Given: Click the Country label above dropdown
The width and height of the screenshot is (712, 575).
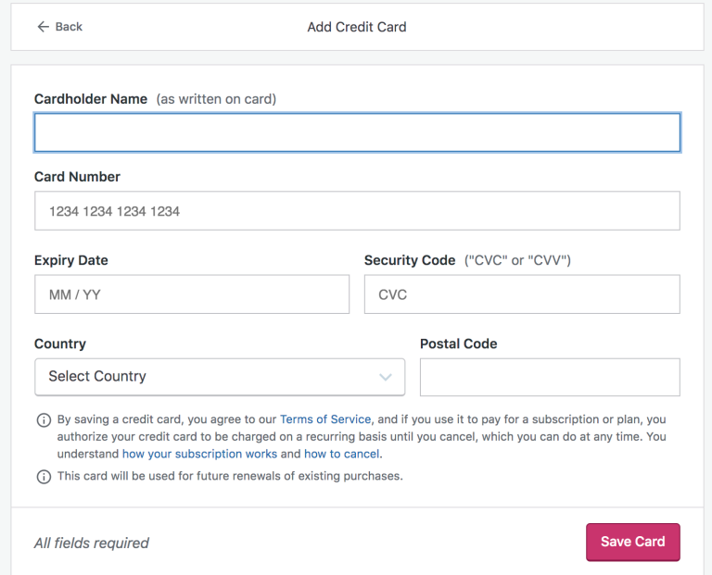Looking at the screenshot, I should pyautogui.click(x=60, y=344).
